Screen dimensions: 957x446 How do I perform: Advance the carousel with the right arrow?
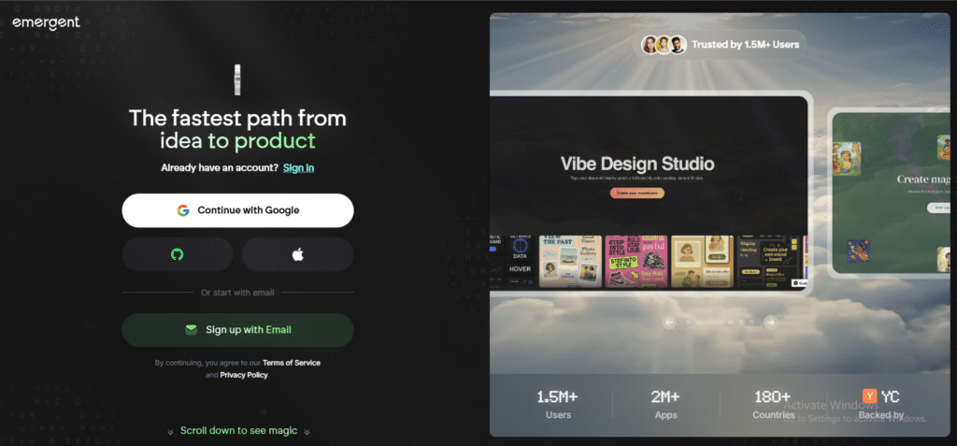point(769,322)
